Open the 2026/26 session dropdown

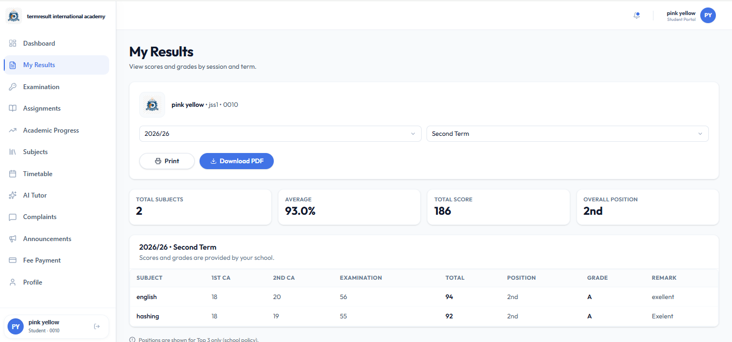[280, 134]
